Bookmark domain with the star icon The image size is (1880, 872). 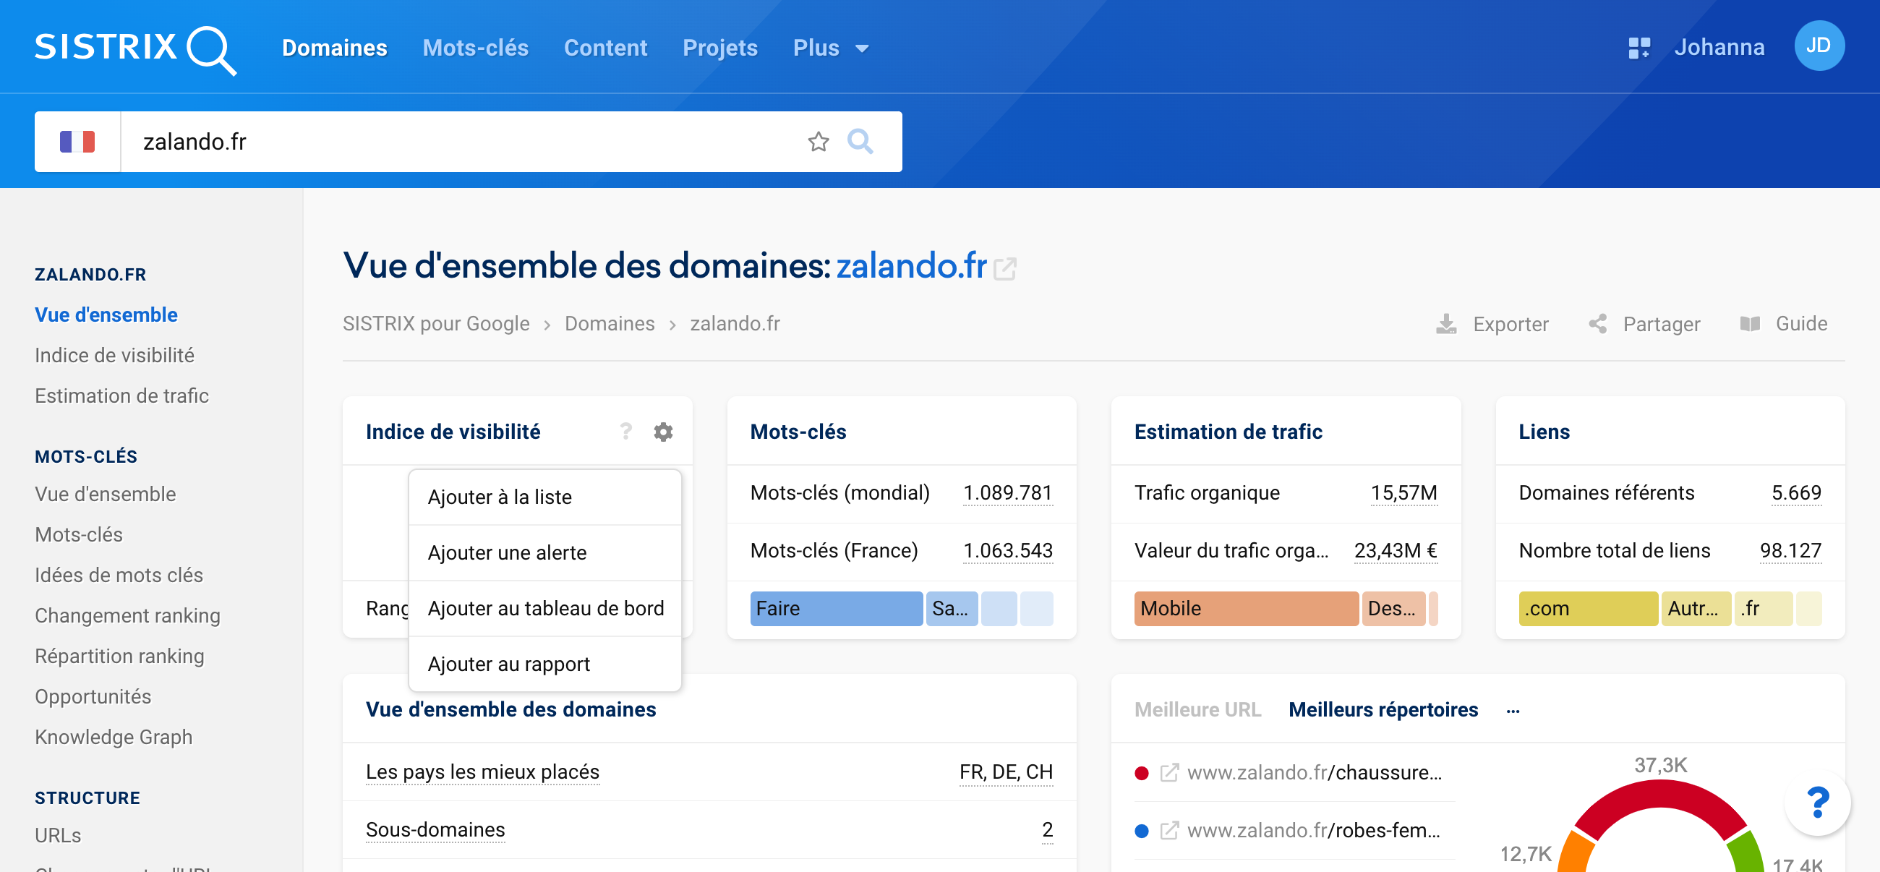pyautogui.click(x=818, y=142)
